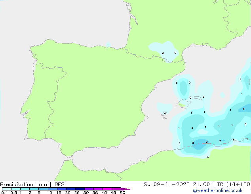Click the '0.1' legend scale label
Screen dimensions: 251x194
click(4, 192)
